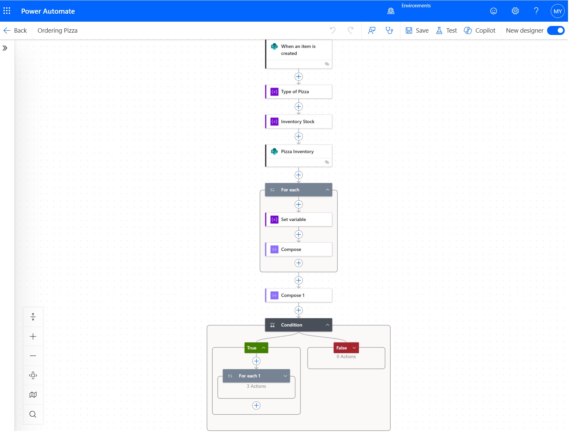Click the flow checker stethoscope icon
This screenshot has width=572, height=443.
tap(389, 31)
